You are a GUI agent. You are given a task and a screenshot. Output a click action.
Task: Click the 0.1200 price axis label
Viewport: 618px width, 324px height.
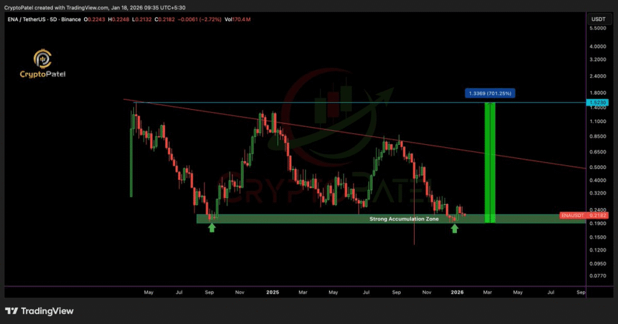pyautogui.click(x=597, y=250)
